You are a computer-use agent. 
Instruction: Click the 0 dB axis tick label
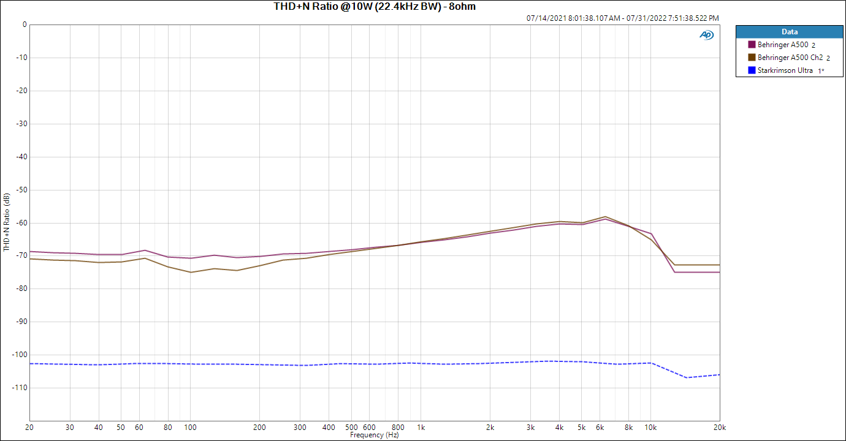click(x=25, y=25)
